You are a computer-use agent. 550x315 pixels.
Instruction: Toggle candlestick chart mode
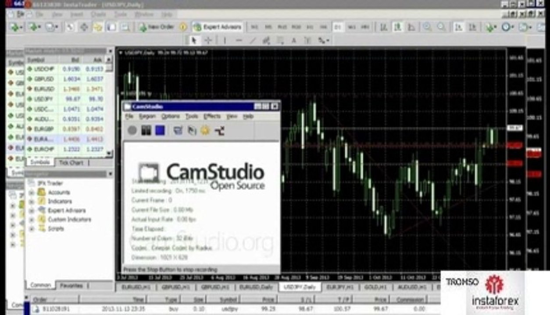(x=398, y=27)
